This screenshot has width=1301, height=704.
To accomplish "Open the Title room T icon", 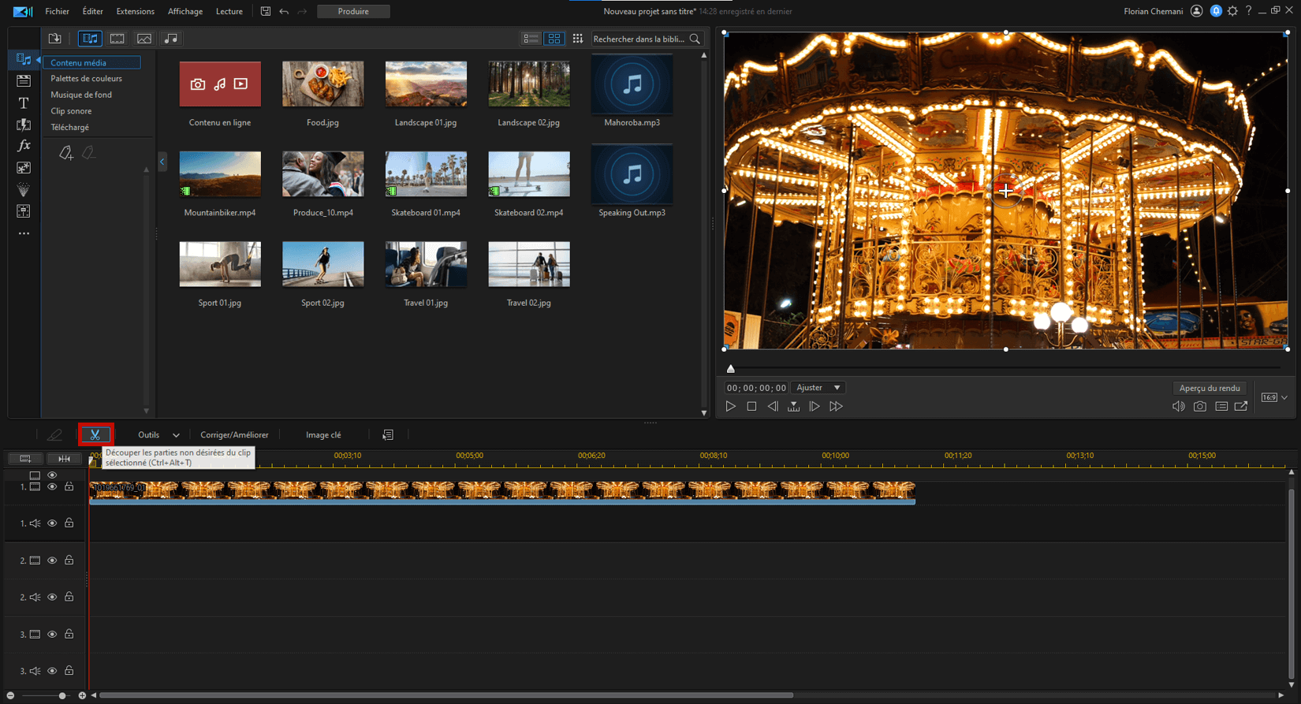I will pyautogui.click(x=24, y=103).
